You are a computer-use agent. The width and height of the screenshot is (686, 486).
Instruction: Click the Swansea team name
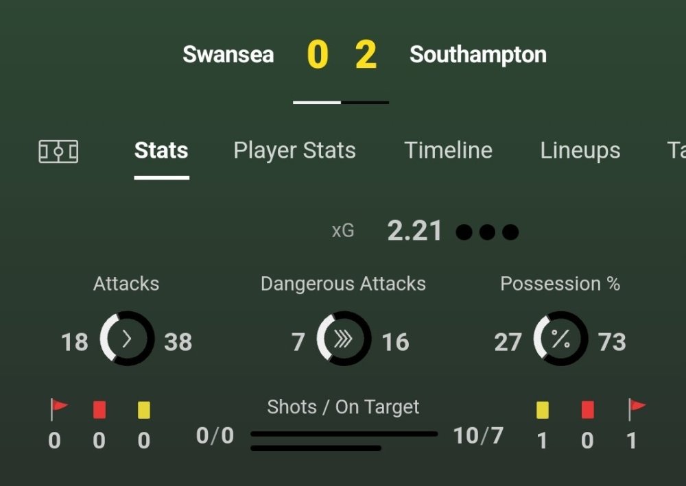[x=228, y=55]
